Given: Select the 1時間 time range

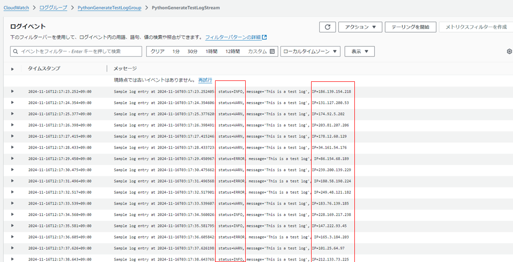Looking at the screenshot, I should click(211, 51).
